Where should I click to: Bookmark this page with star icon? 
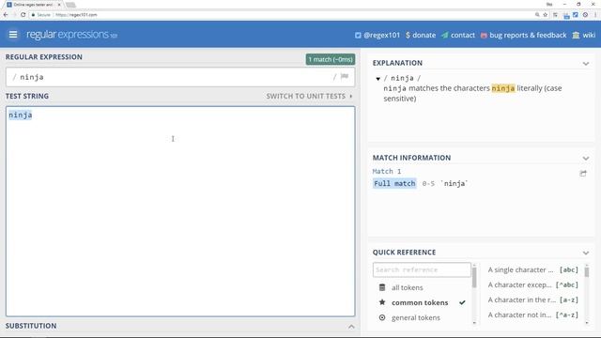545,15
